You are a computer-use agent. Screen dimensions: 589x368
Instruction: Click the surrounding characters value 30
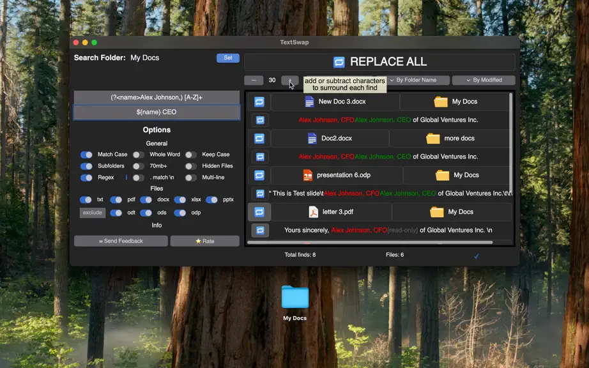pos(272,80)
